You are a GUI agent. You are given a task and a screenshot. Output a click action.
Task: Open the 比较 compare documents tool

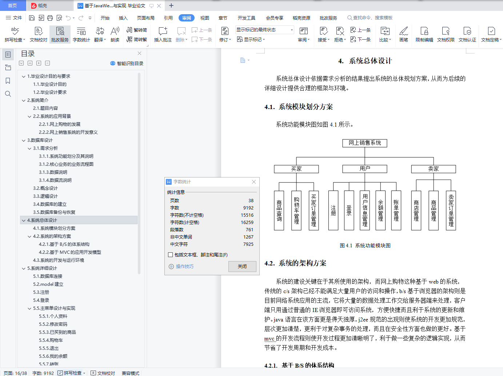click(x=385, y=35)
